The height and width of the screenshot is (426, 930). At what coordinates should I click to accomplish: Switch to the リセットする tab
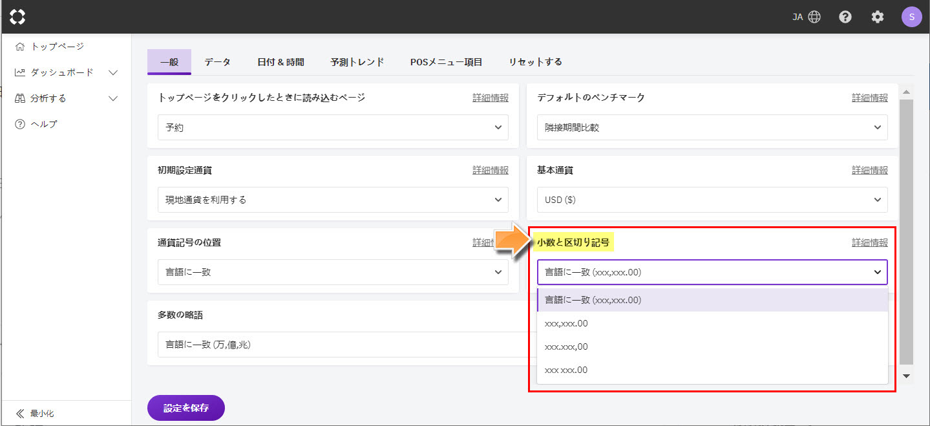[x=535, y=62]
